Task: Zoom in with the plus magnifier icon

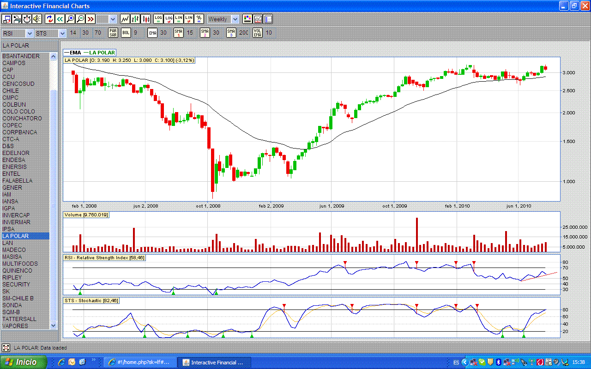Action: [x=70, y=19]
